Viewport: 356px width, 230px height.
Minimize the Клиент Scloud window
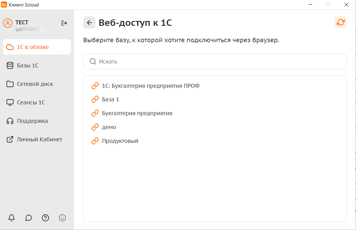click(x=310, y=5)
